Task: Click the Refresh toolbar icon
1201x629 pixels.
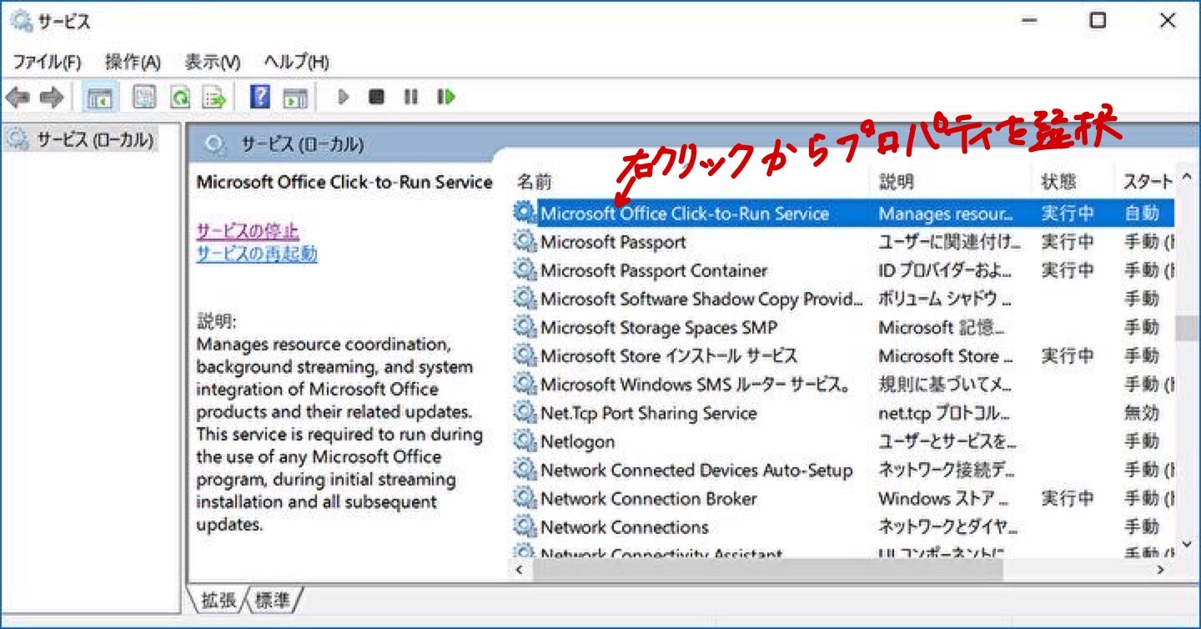Action: coord(179,98)
